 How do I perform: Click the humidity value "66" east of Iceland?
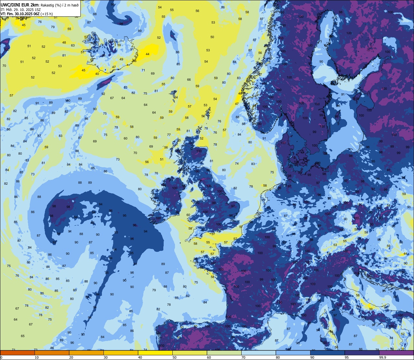tap(189, 80)
